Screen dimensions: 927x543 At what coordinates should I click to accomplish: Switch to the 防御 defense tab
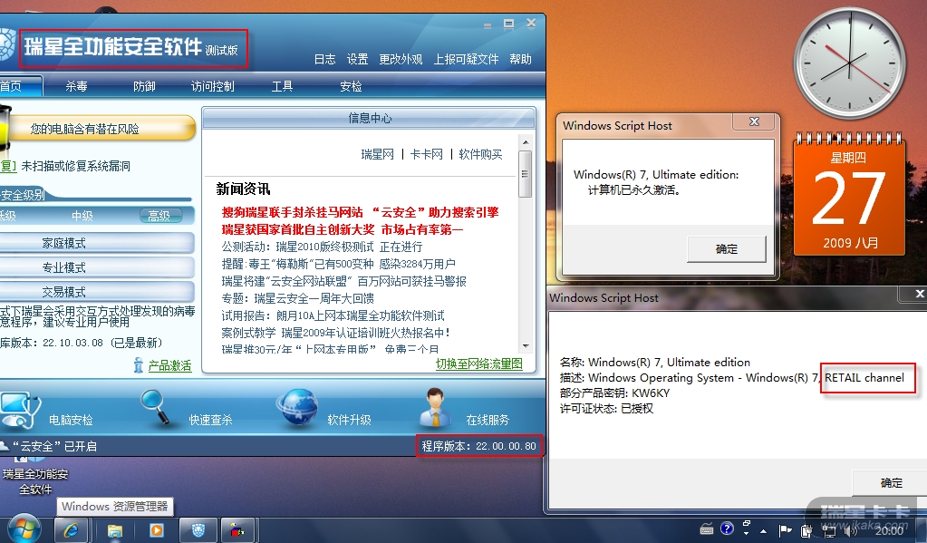click(144, 86)
